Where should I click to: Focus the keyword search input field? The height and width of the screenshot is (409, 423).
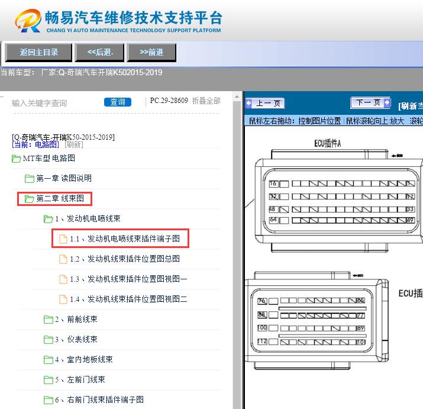pyautogui.click(x=55, y=103)
